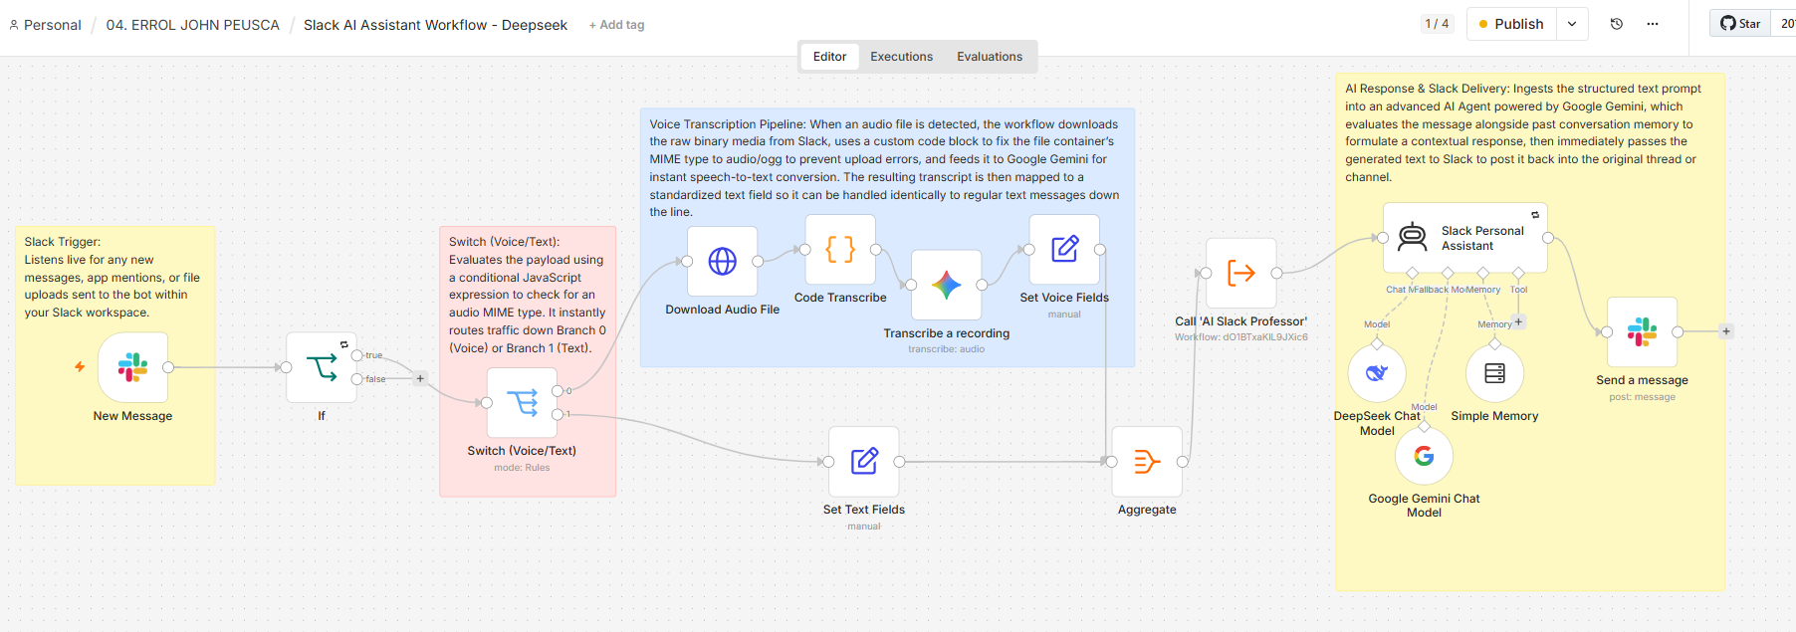Image resolution: width=1796 pixels, height=632 pixels.
Task: Select the blue Voice Transcription Pipeline note
Action: click(887, 238)
